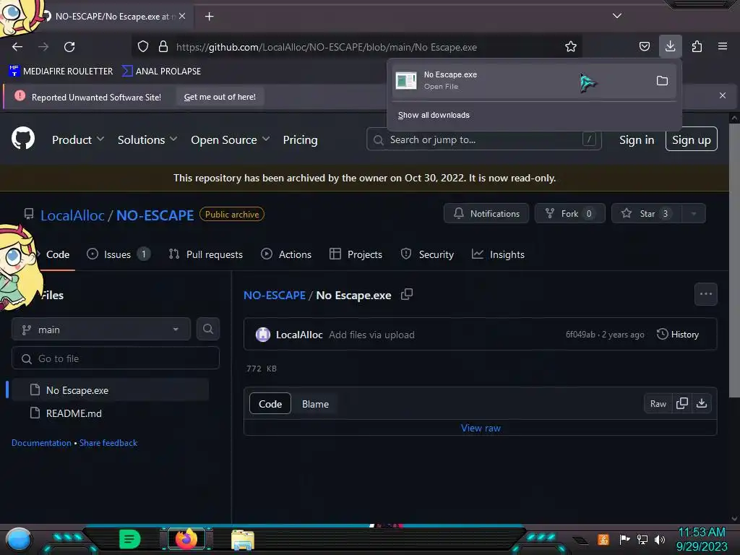Open the Documentation link
Screen dimensions: 740x555
coord(41,443)
